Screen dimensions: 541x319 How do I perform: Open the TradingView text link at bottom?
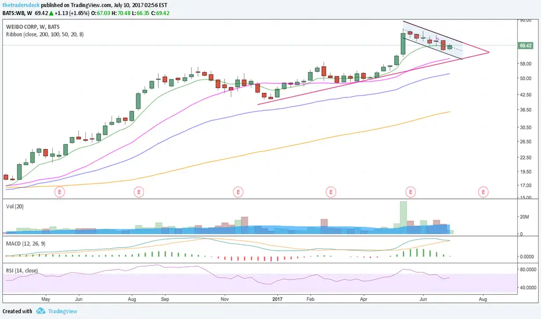[63, 311]
